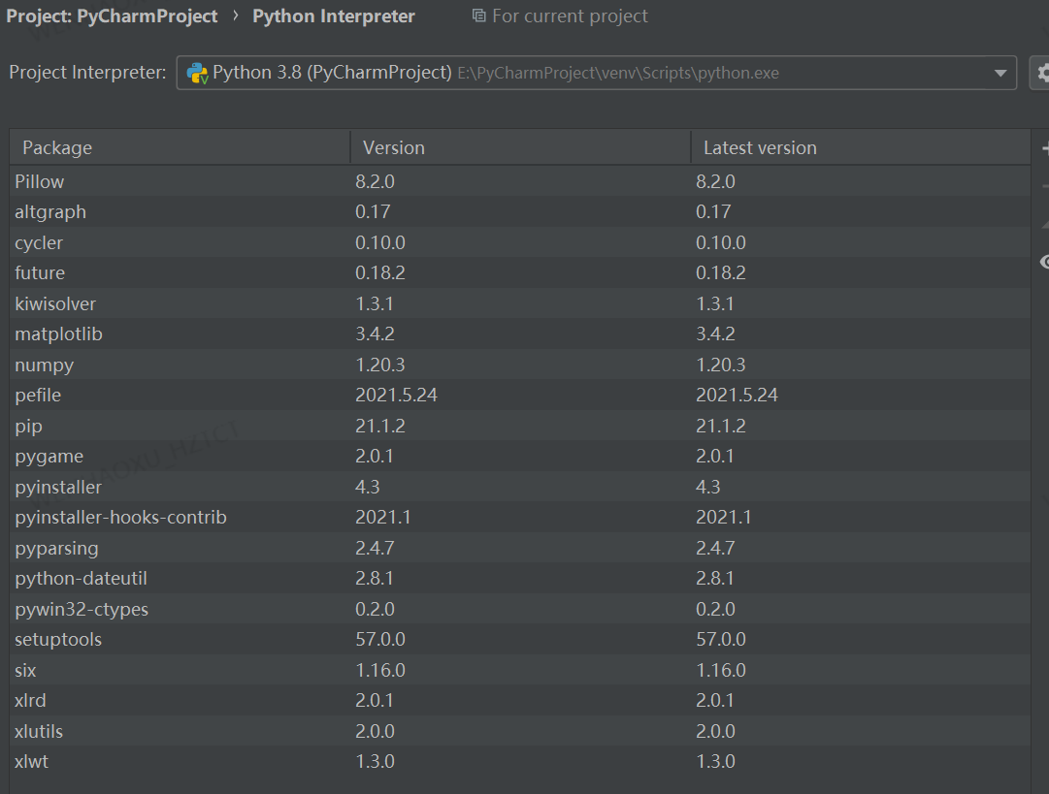Select the pefile package name
The image size is (1049, 794).
click(38, 395)
